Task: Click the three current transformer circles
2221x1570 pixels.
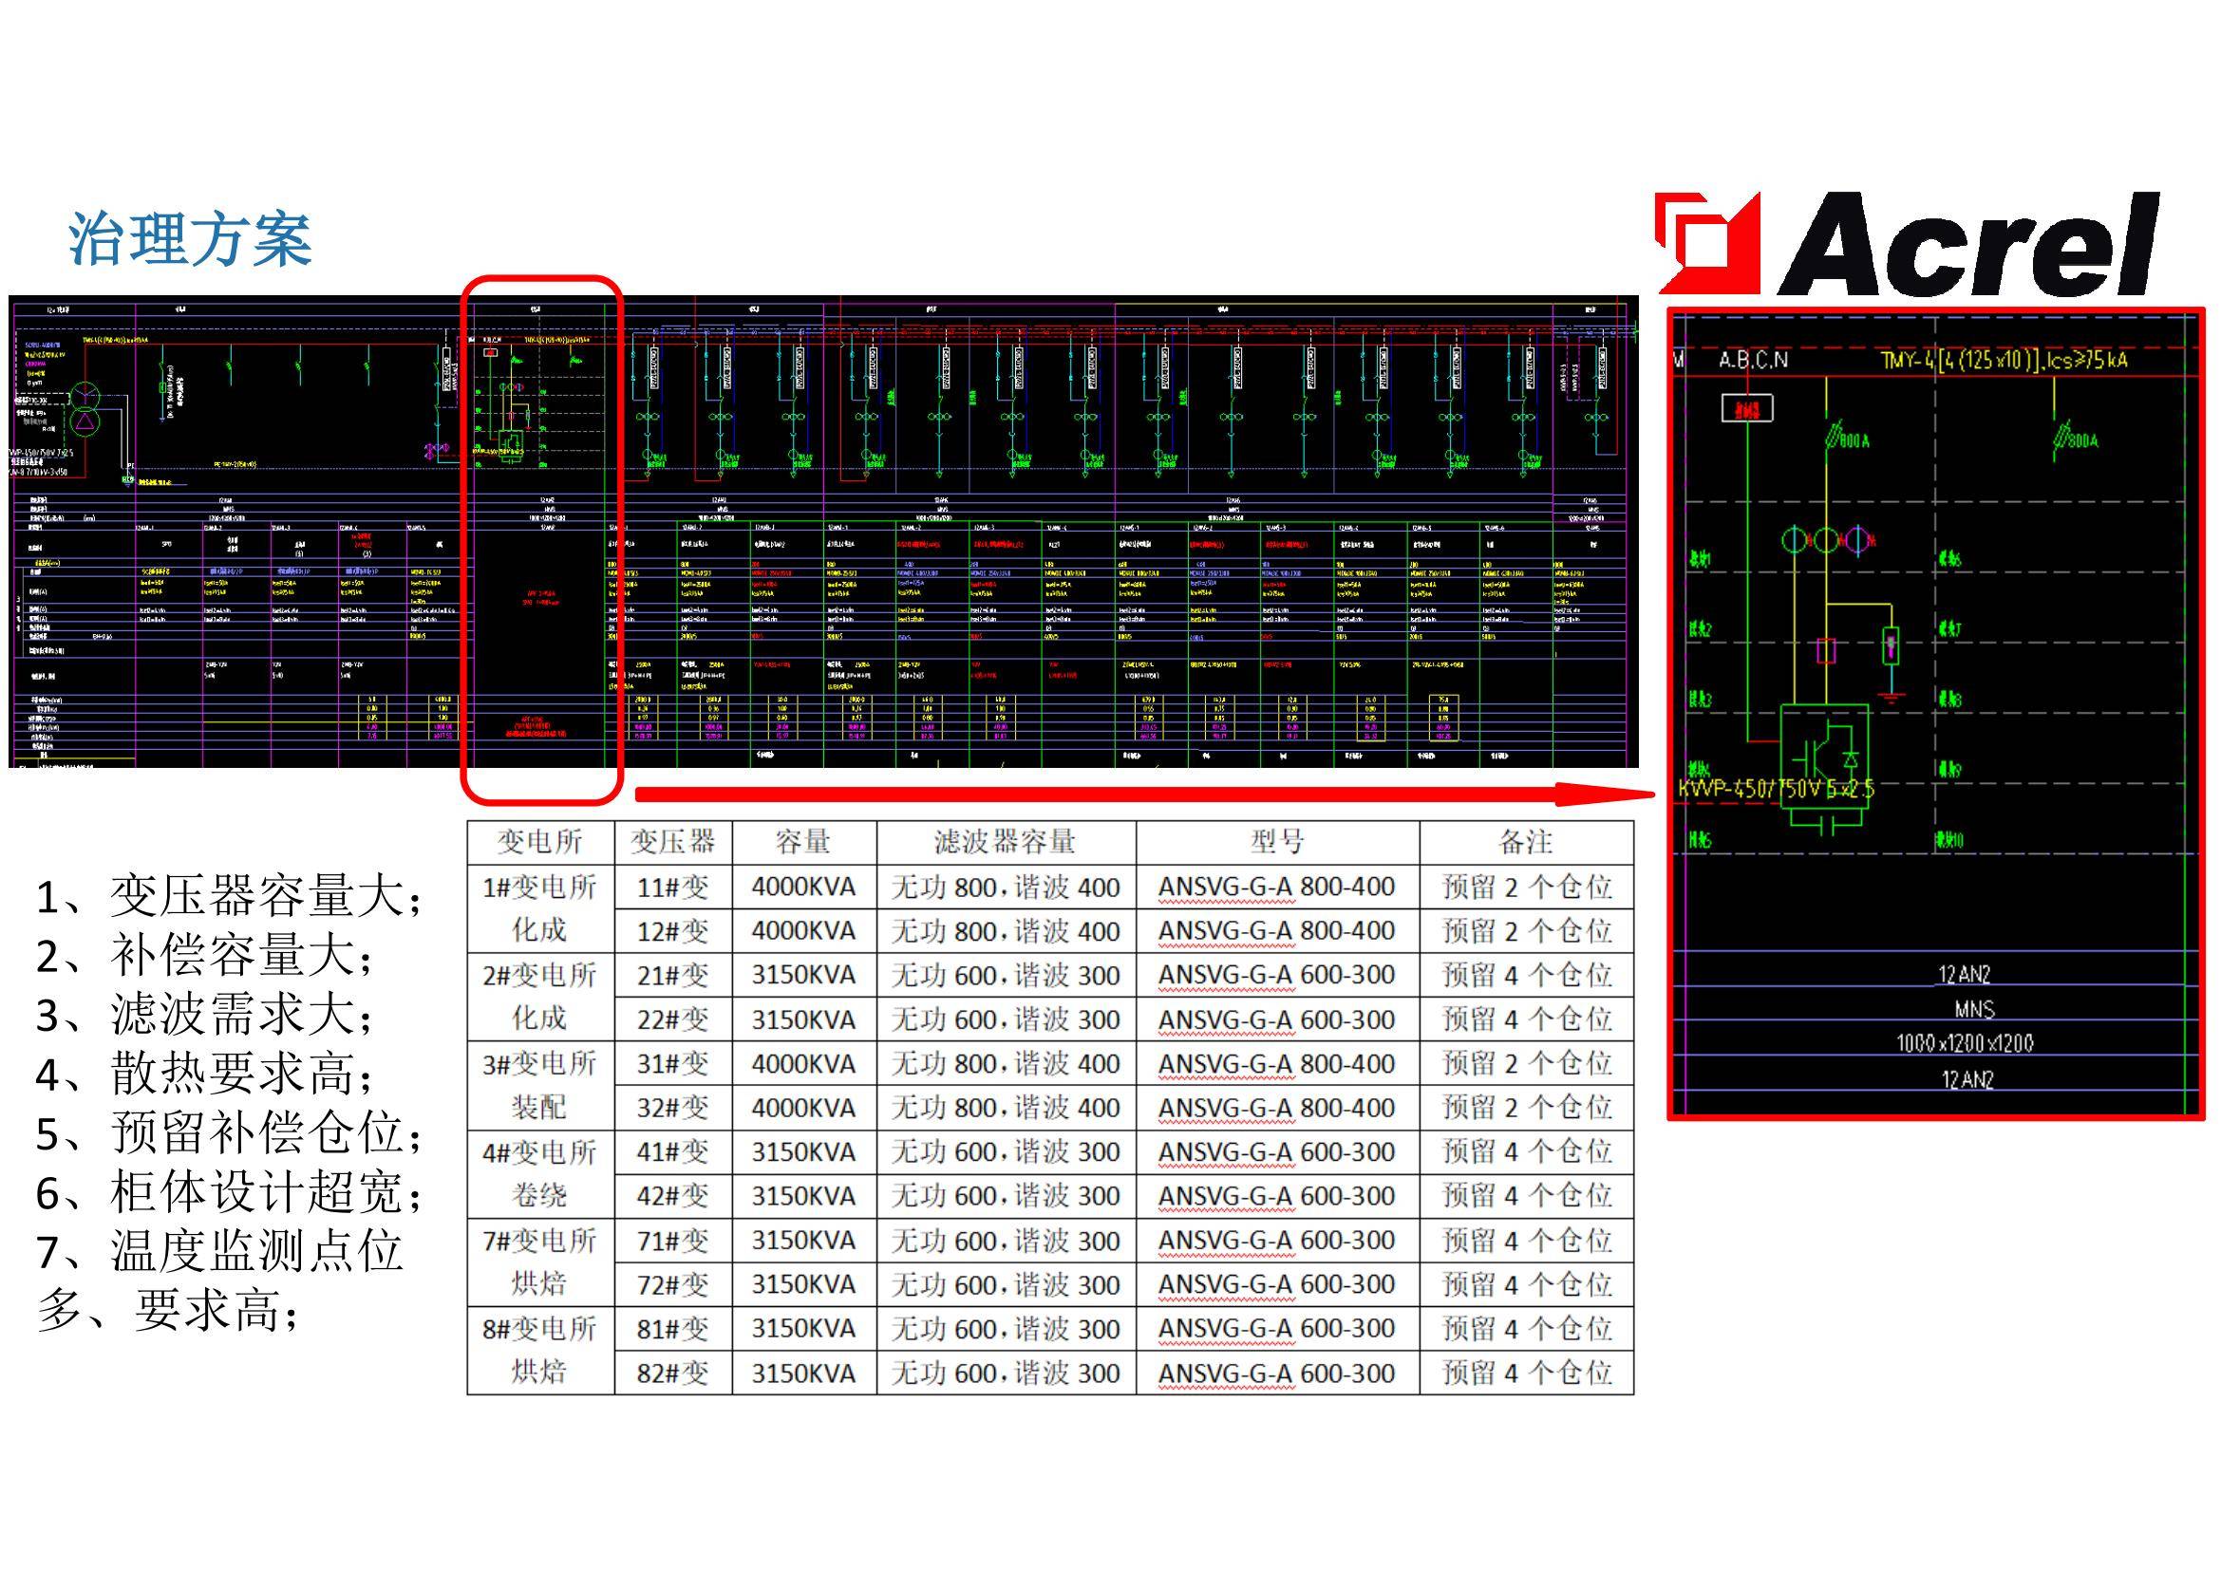Action: click(x=1824, y=539)
